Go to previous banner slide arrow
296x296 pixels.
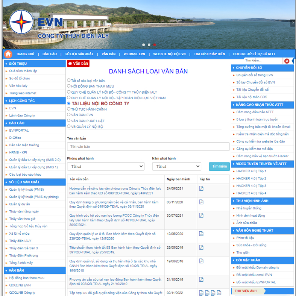tap(5, 23)
